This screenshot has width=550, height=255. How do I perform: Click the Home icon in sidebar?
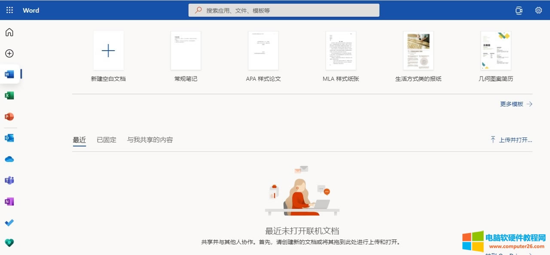9,32
